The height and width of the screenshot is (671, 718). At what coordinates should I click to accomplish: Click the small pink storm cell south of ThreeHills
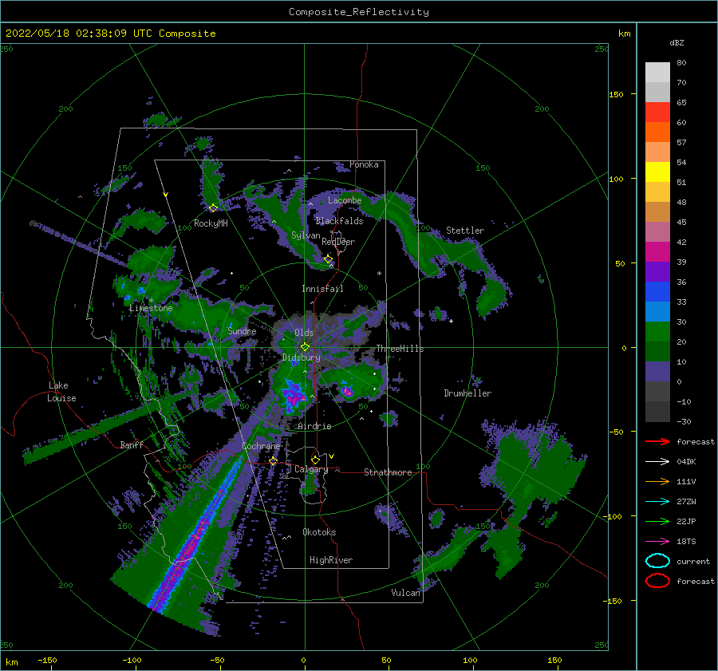pyautogui.click(x=347, y=391)
